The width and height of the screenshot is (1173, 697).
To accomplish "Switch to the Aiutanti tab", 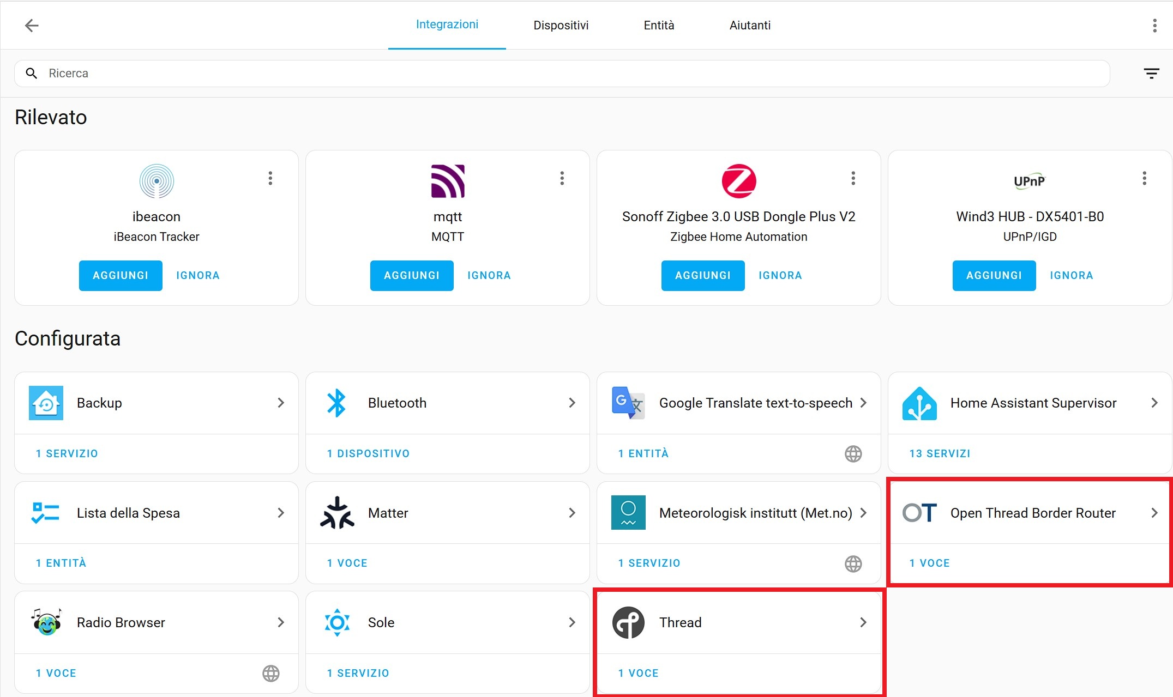I will point(750,25).
